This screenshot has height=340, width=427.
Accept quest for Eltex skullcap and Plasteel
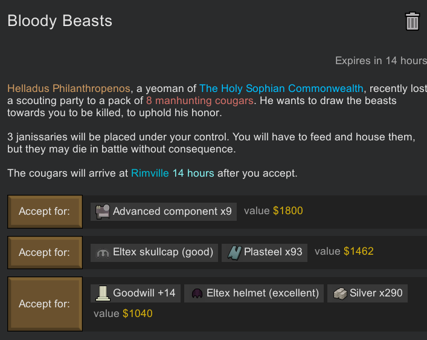pos(45,252)
